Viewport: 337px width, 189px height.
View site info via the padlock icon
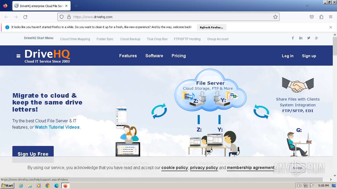[69, 17]
